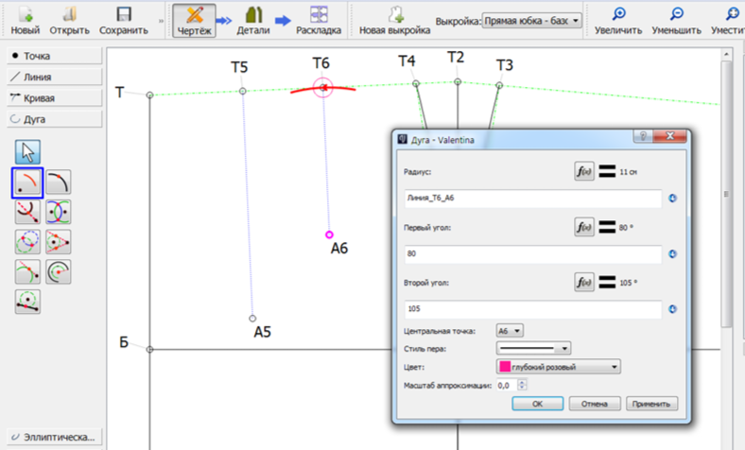This screenshot has width=745, height=450.
Task: Cancel the dialog with Отмена
Action: click(x=595, y=404)
